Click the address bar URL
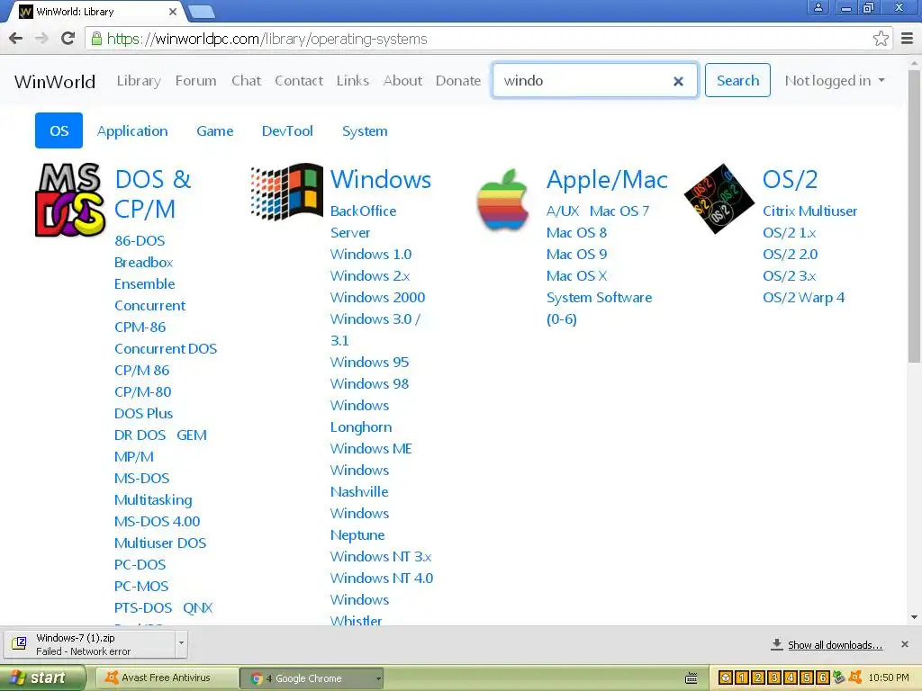 coord(267,39)
